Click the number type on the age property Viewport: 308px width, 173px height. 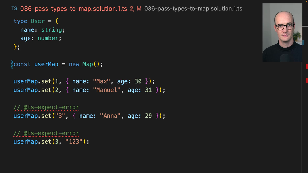pyautogui.click(x=48, y=38)
